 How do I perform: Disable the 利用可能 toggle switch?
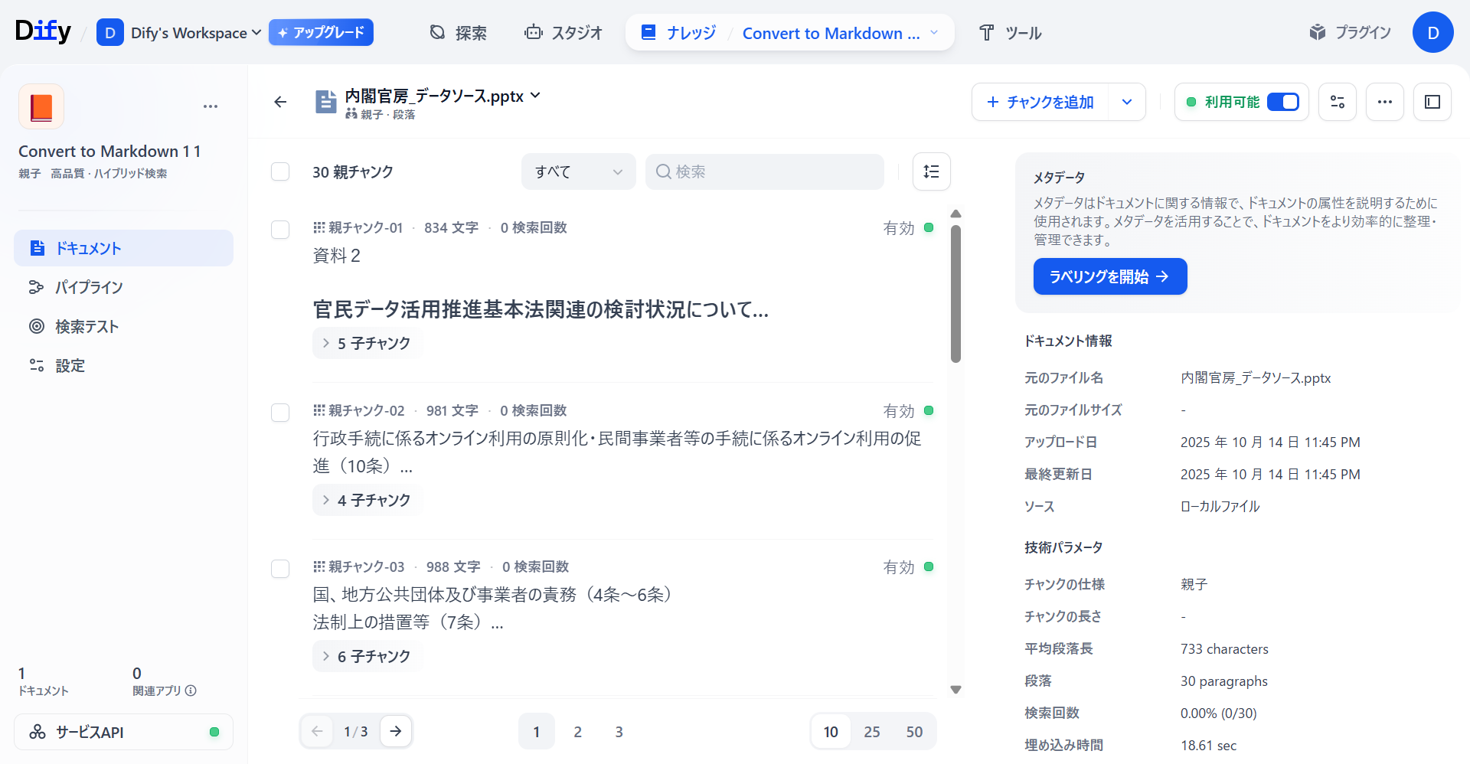(1282, 102)
